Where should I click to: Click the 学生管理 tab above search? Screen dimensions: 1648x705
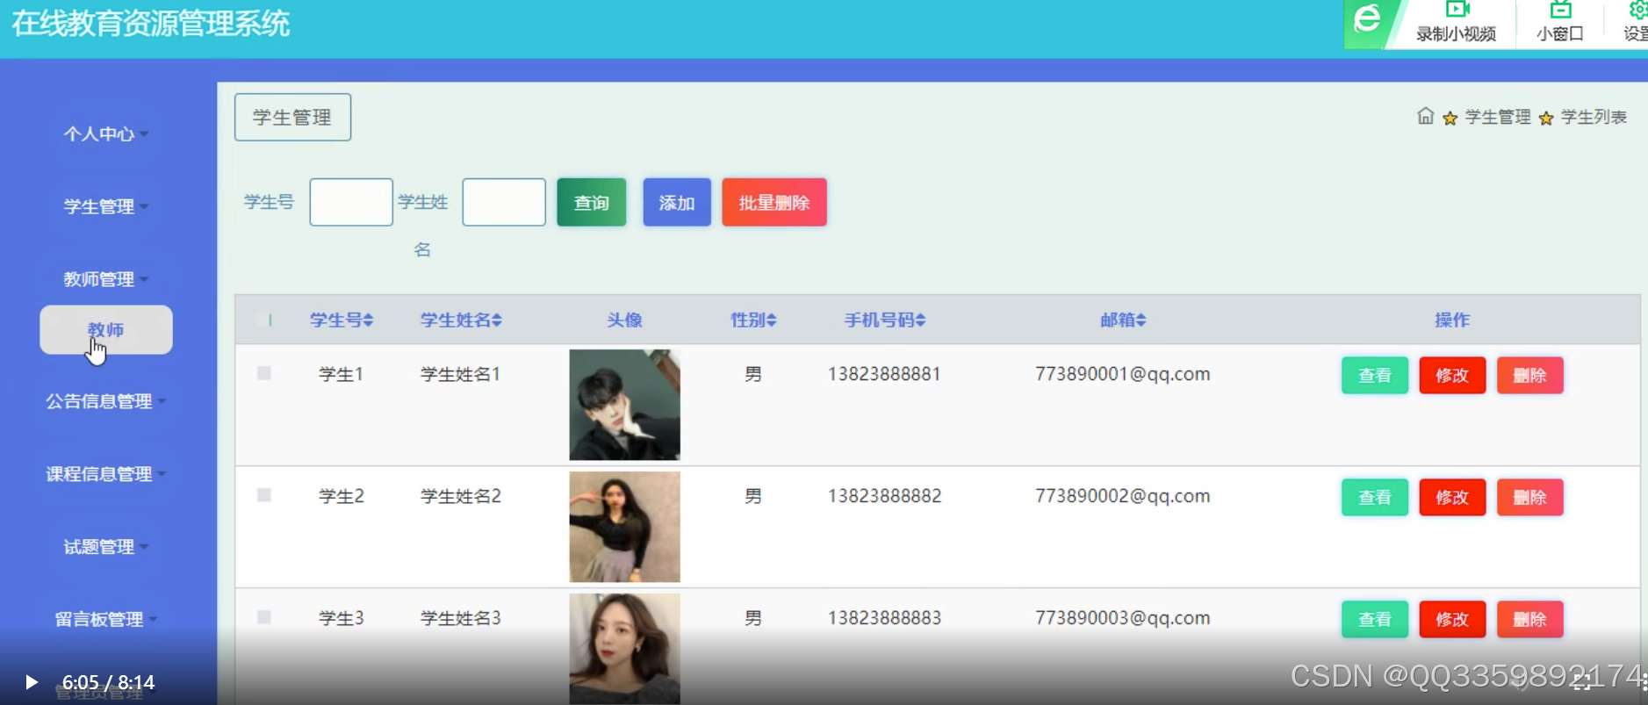(292, 118)
